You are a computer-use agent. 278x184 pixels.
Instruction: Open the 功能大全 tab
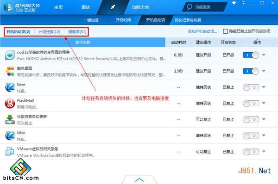coord(140,7)
